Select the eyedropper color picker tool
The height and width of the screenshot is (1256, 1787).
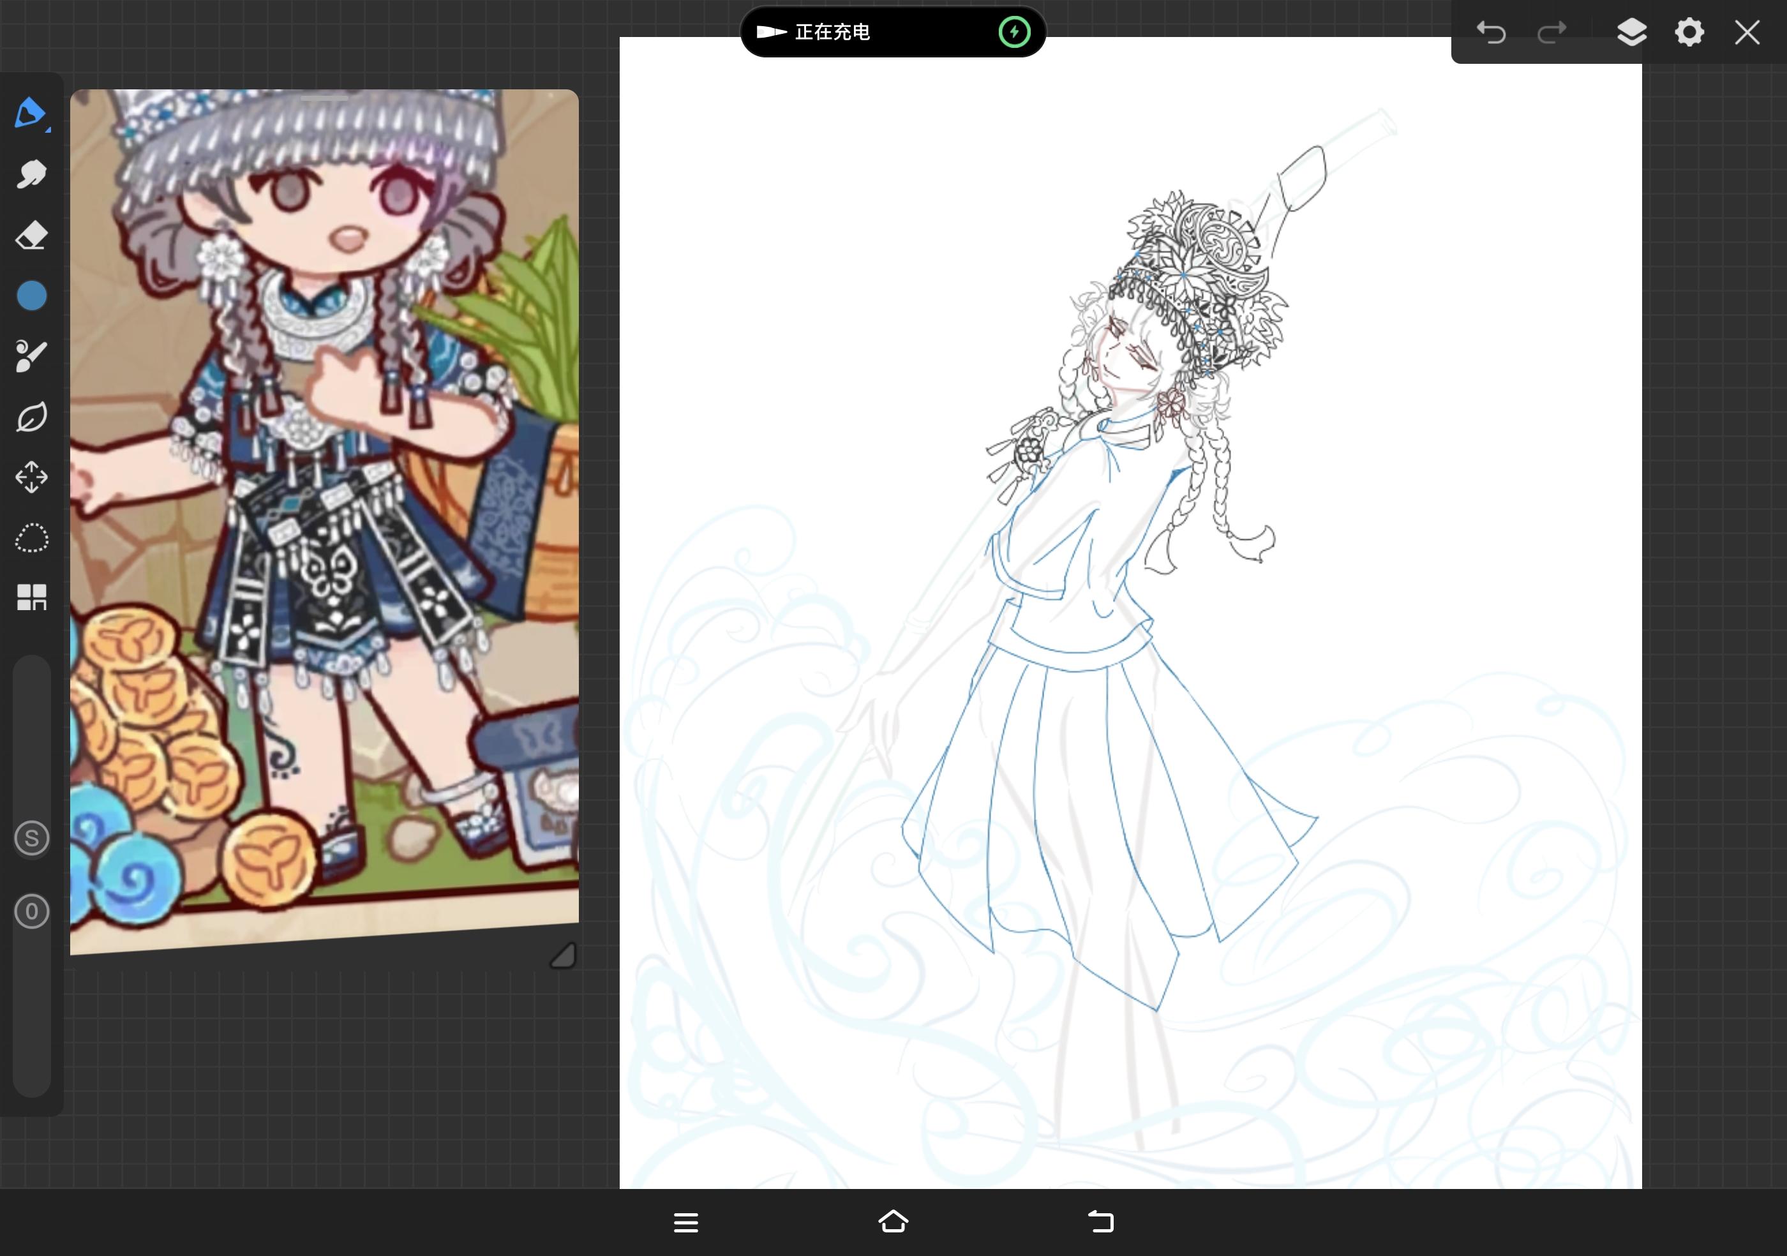pyautogui.click(x=31, y=356)
